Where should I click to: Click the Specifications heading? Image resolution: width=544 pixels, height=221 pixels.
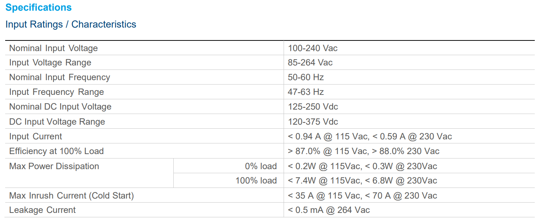[x=39, y=8]
